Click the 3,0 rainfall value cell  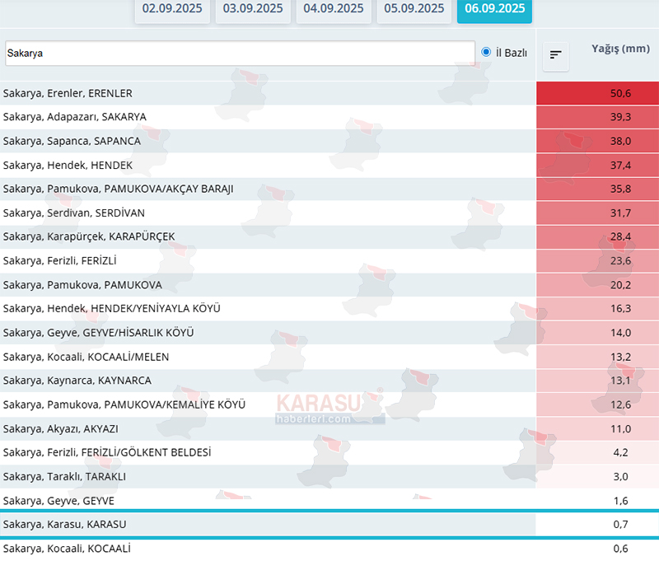pyautogui.click(x=597, y=476)
